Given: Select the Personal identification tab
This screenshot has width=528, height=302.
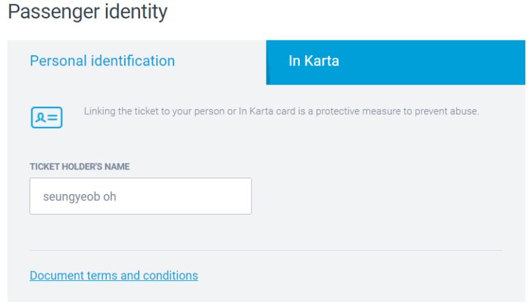Looking at the screenshot, I should pos(137,62).
